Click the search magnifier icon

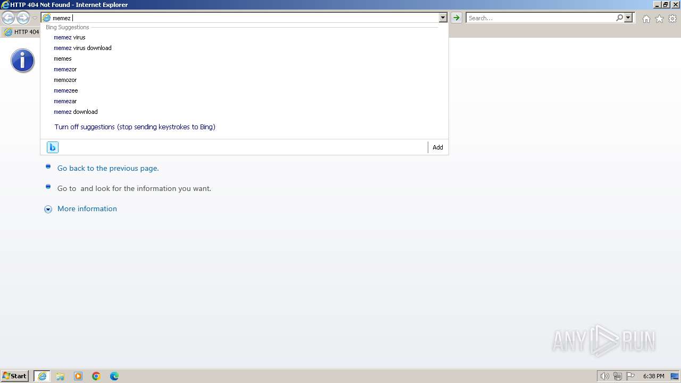[619, 18]
